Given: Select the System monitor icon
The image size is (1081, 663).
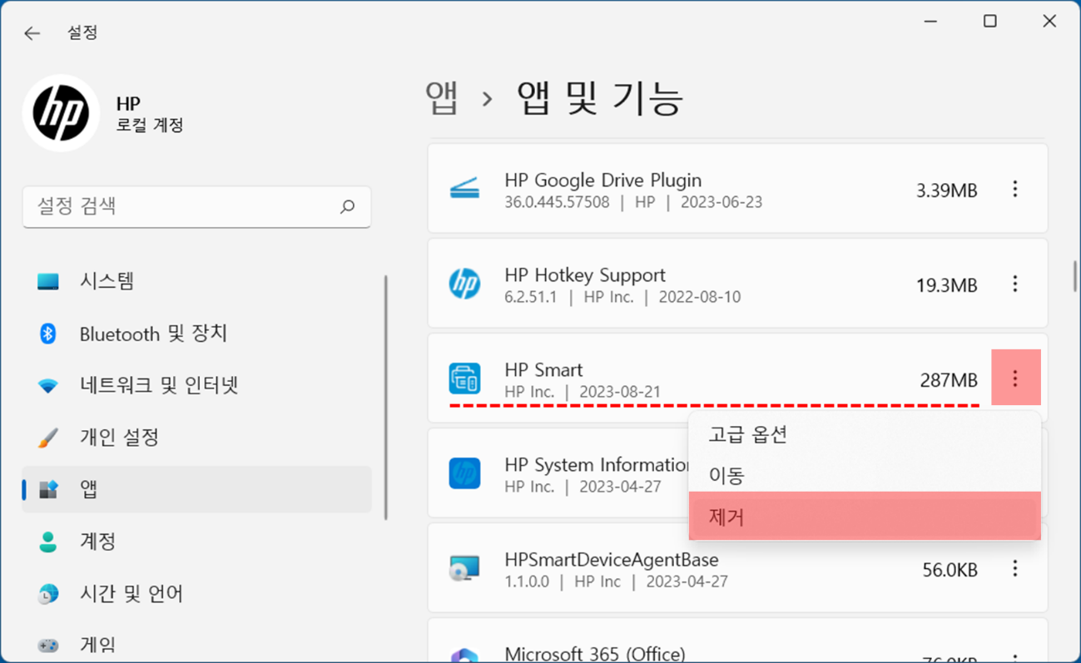Looking at the screenshot, I should [48, 282].
